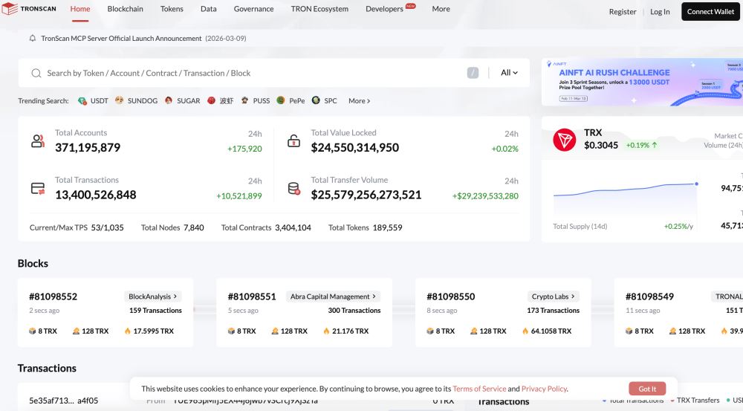Click Total Accounts value 371,195,879
Screen dimensions: 743x411
[88, 147]
